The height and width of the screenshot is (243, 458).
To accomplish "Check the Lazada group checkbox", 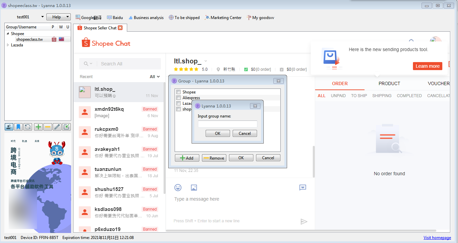I will [x=179, y=103].
